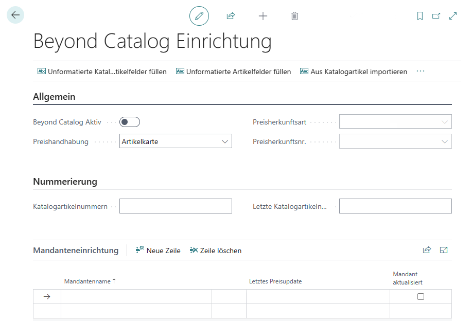Viewport: 472px width, 321px height.
Task: Click the Preishandhabung label
Action: tap(61, 141)
